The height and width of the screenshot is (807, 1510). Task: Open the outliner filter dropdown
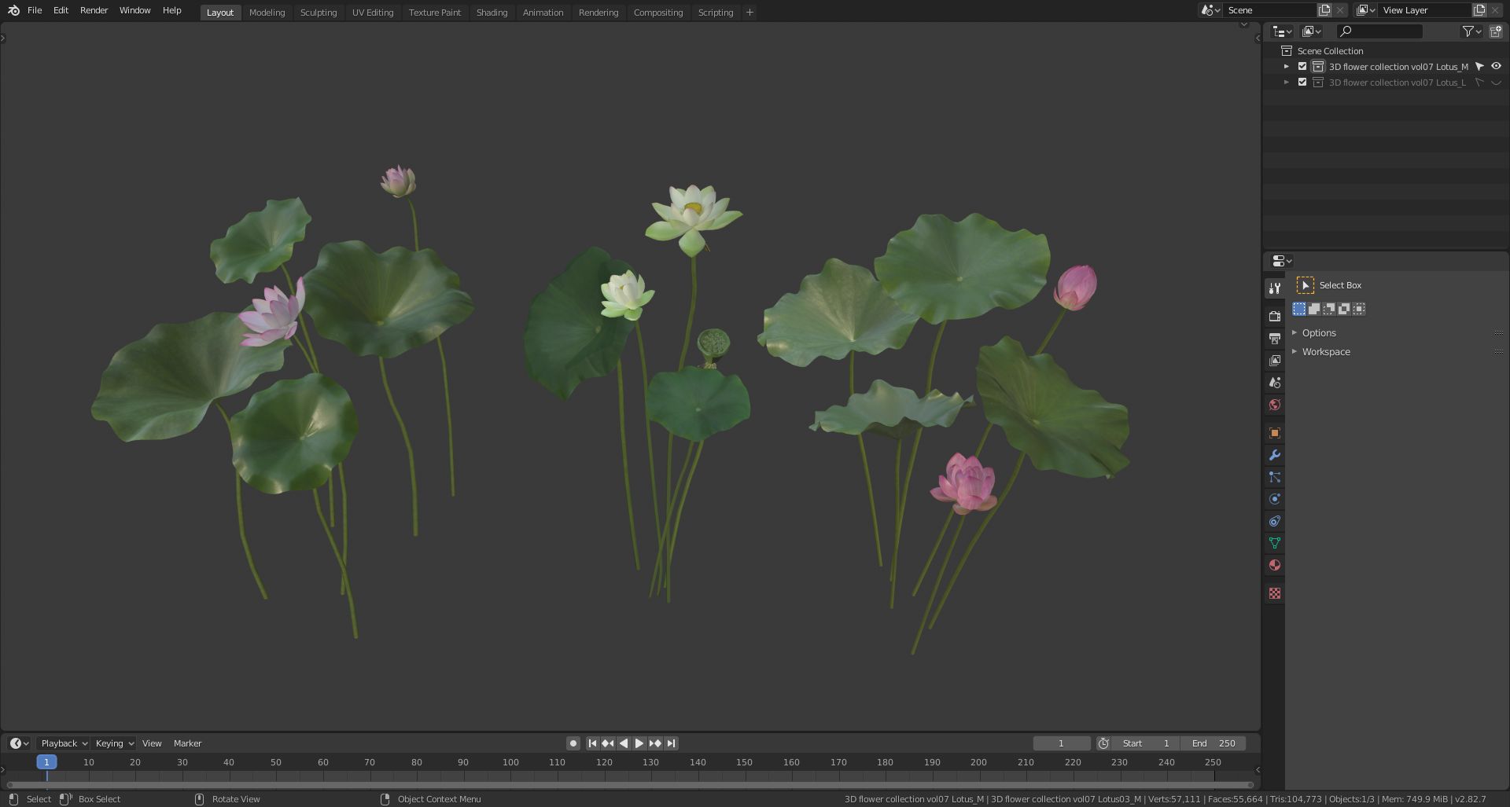click(x=1471, y=31)
